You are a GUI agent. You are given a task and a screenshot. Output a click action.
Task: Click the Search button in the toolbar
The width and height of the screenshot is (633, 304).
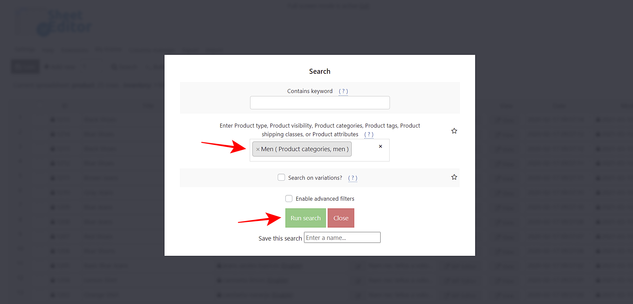pos(124,66)
